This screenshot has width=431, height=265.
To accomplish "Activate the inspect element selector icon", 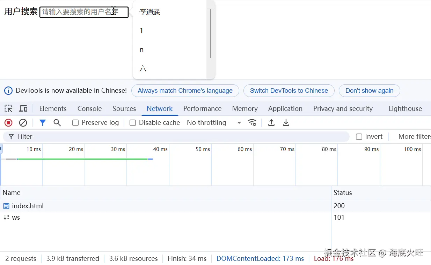I will [x=8, y=108].
